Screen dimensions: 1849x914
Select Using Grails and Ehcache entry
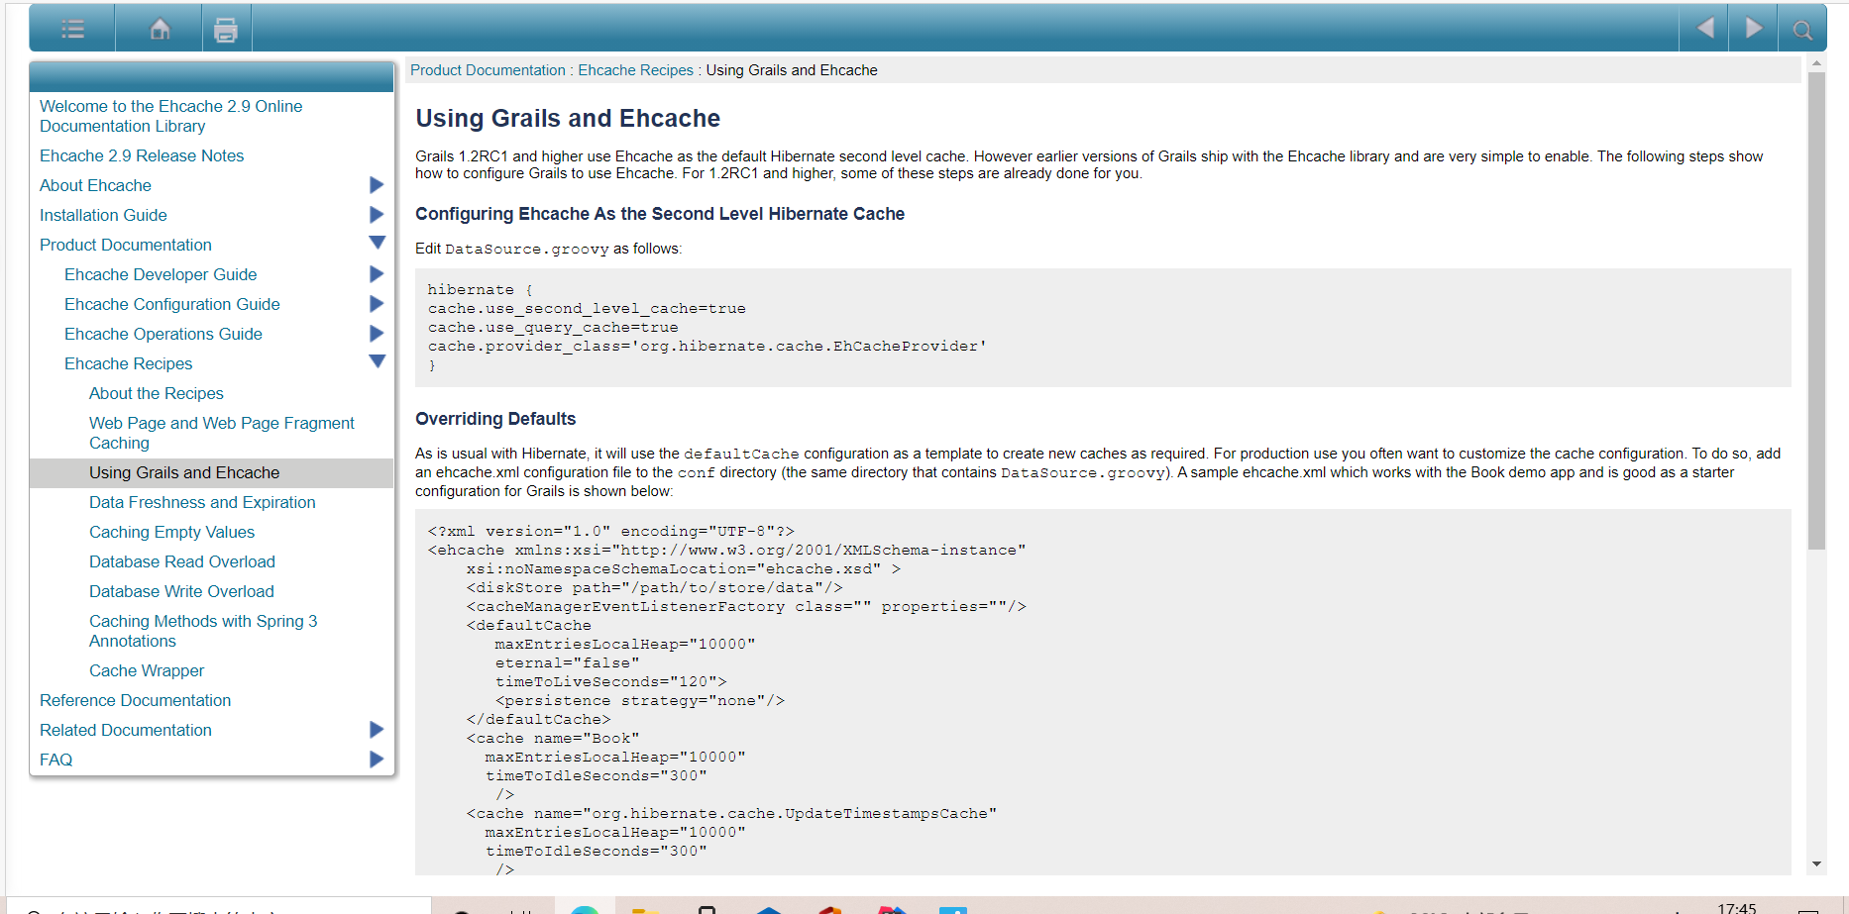tap(184, 472)
